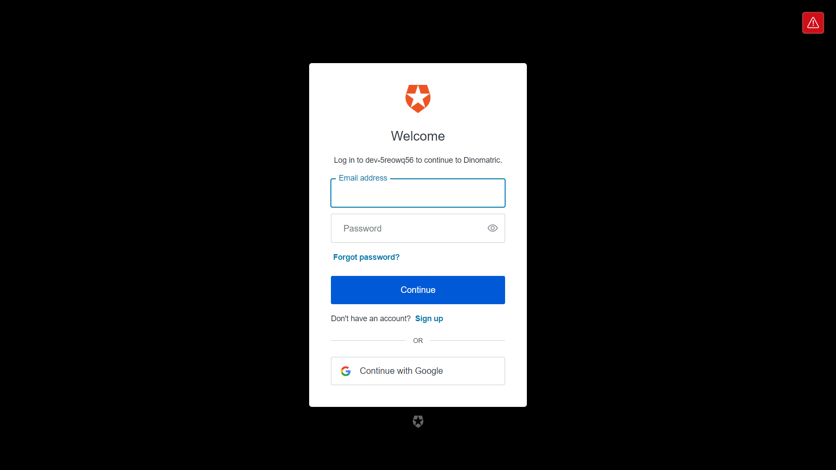Click the Welcome heading text
Screen dimensions: 836x470
coord(418,136)
